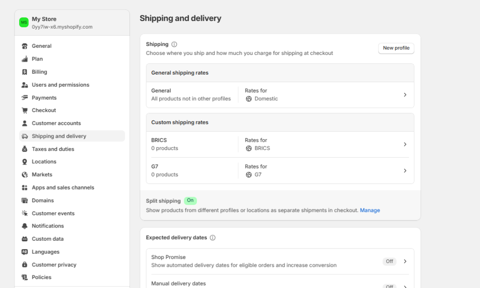Open the Manage link for split shipping
This screenshot has width=480, height=288.
[370, 210]
